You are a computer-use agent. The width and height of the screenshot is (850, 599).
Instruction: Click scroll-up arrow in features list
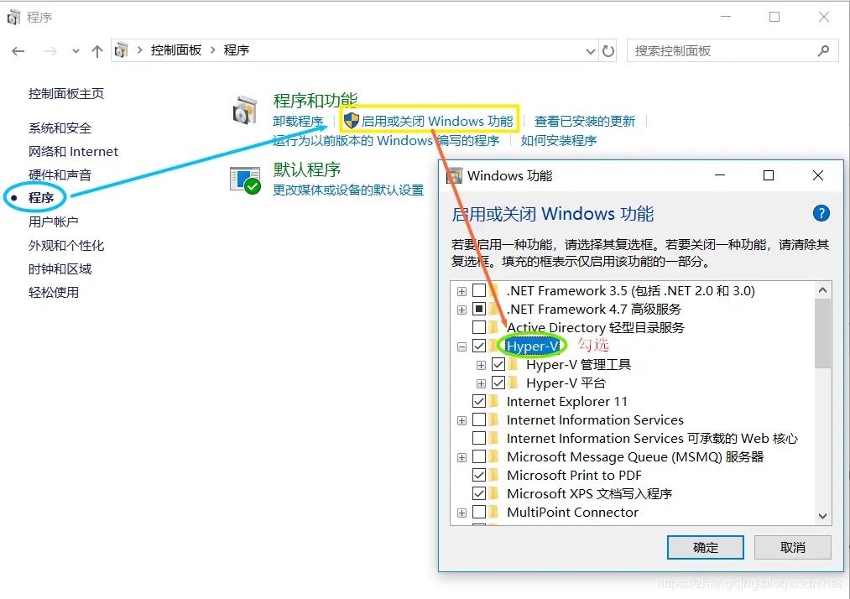[822, 290]
